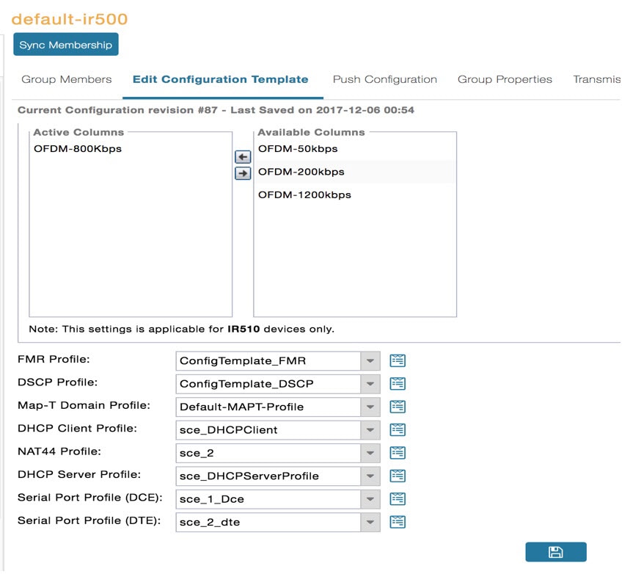Open the Transmission tab at right edge
Image resolution: width=641 pixels, height=574 pixels.
[596, 79]
